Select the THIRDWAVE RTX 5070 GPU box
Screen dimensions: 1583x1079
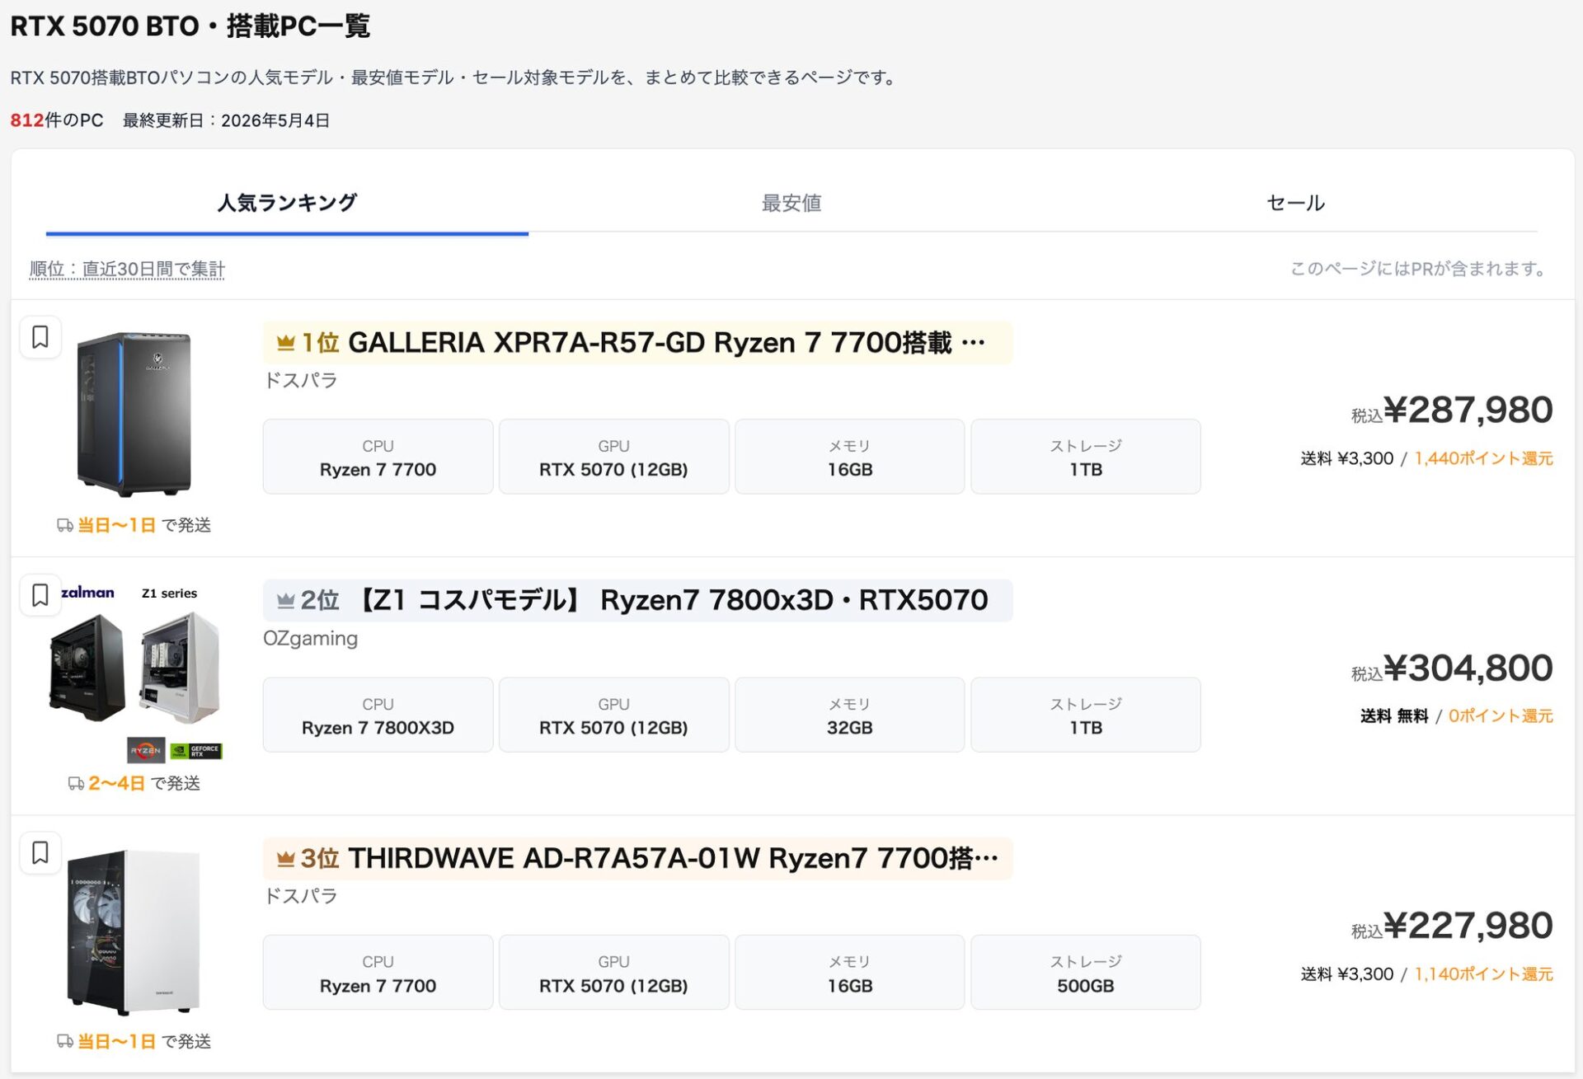pyautogui.click(x=613, y=973)
